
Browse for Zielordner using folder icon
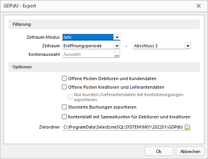pyautogui.click(x=187, y=127)
